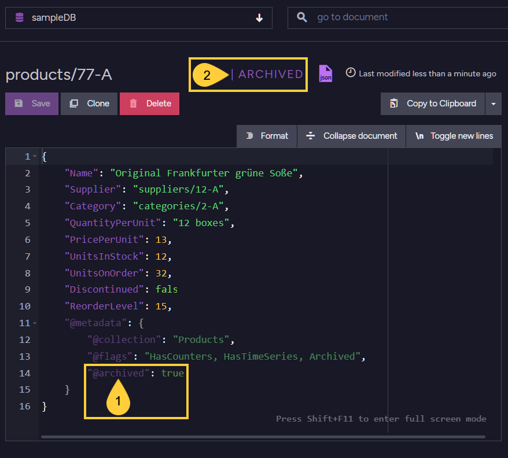Click the "Name" key on line 2
The height and width of the screenshot is (458, 508).
tap(82, 173)
